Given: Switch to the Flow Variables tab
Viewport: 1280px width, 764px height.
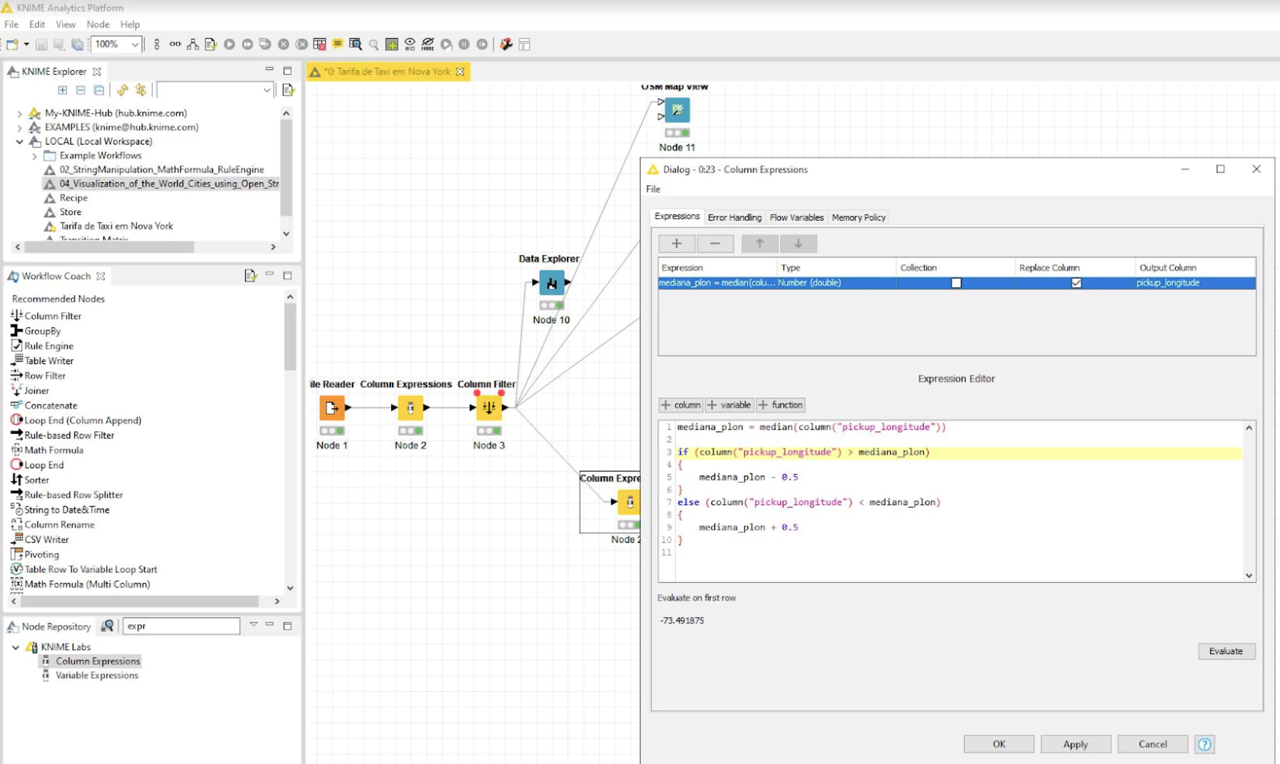Looking at the screenshot, I should [x=796, y=217].
